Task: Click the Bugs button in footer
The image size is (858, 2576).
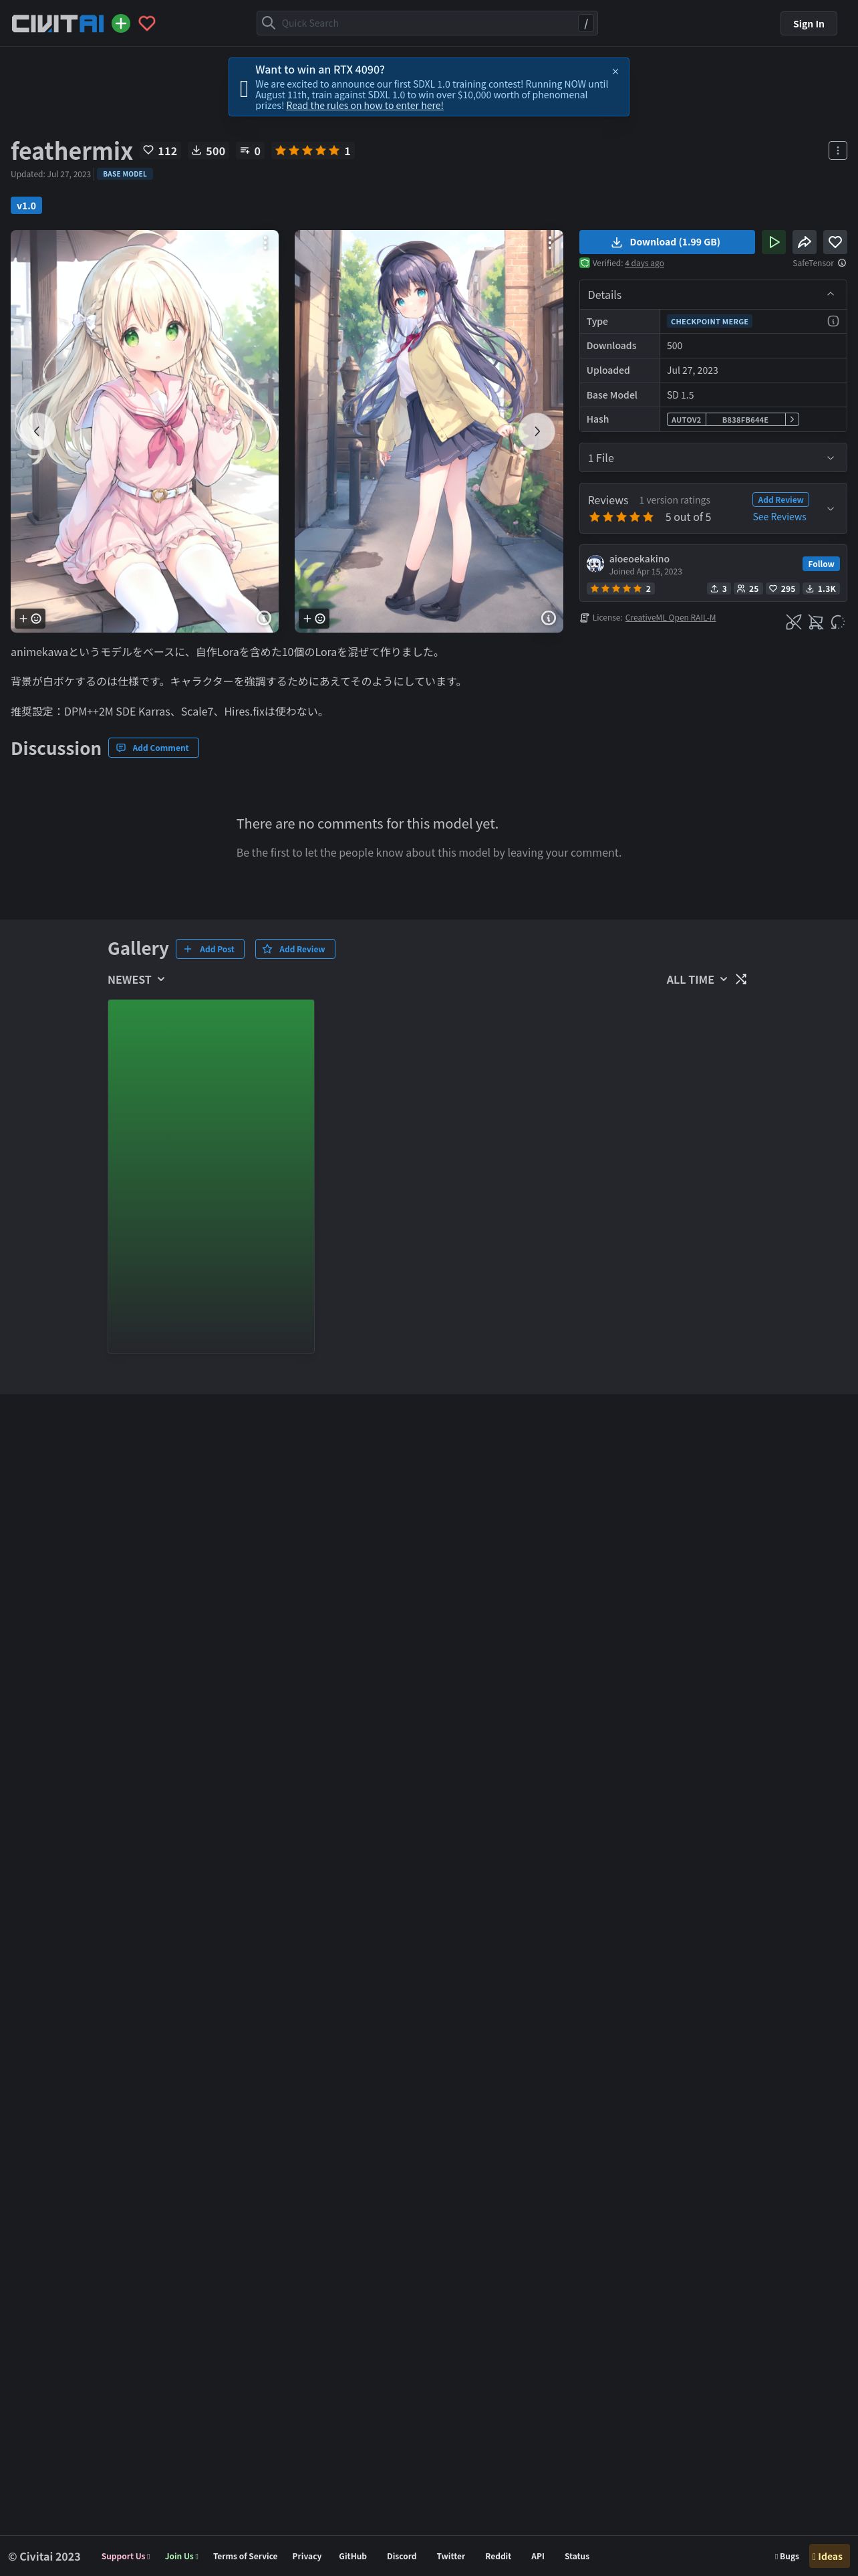Action: click(x=787, y=2556)
